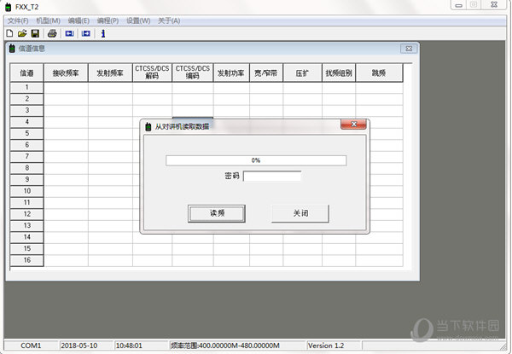Click the 频率范围 400.00000M-480.00000M status text
Viewport: 512px width, 354px height.
[x=225, y=345]
